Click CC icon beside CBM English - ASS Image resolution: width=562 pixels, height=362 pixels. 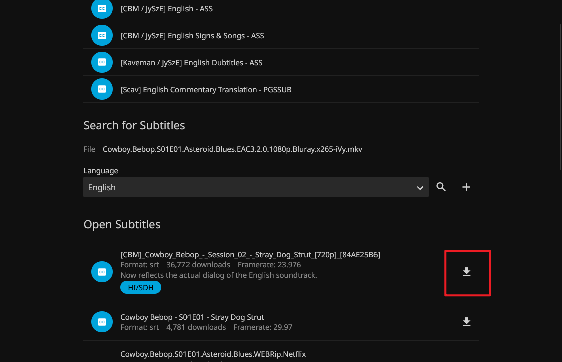[102, 9]
